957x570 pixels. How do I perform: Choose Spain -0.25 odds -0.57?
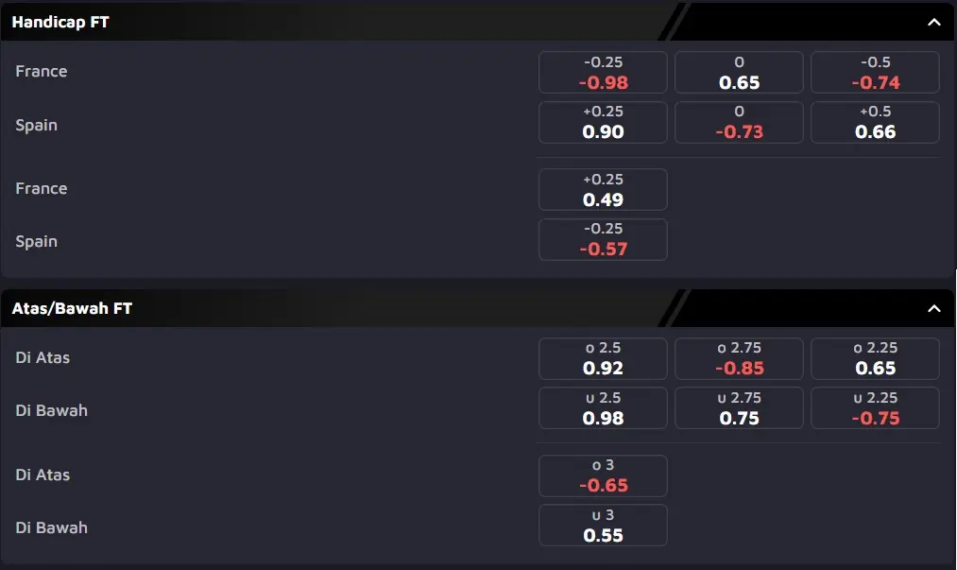603,239
